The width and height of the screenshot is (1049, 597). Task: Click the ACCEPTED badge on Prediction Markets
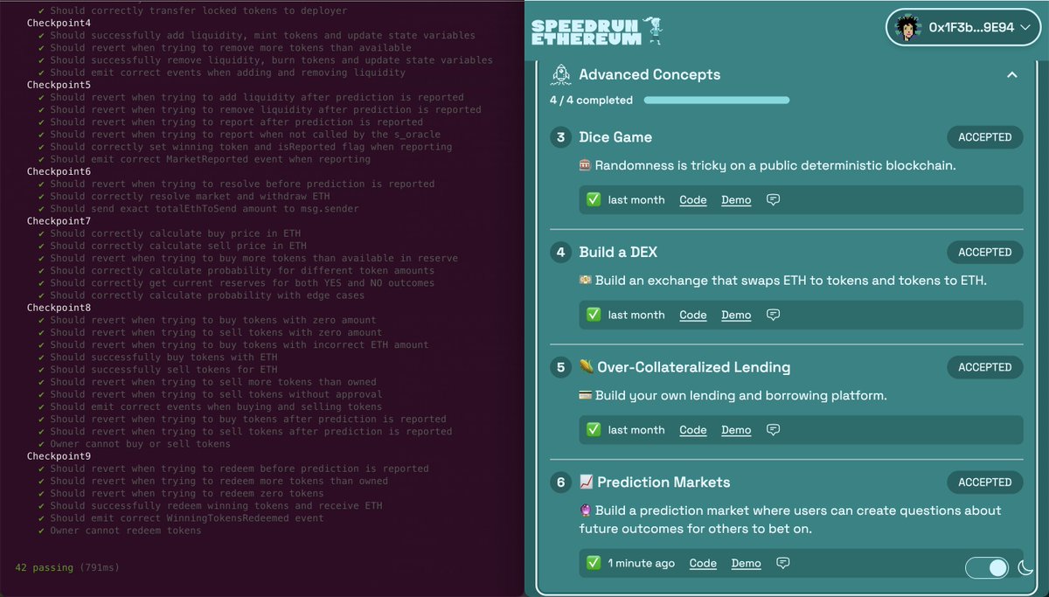(984, 482)
